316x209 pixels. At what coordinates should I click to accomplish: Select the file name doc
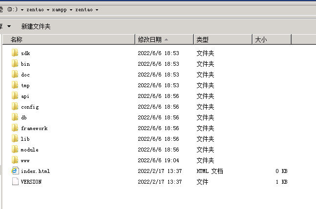[x=25, y=75]
